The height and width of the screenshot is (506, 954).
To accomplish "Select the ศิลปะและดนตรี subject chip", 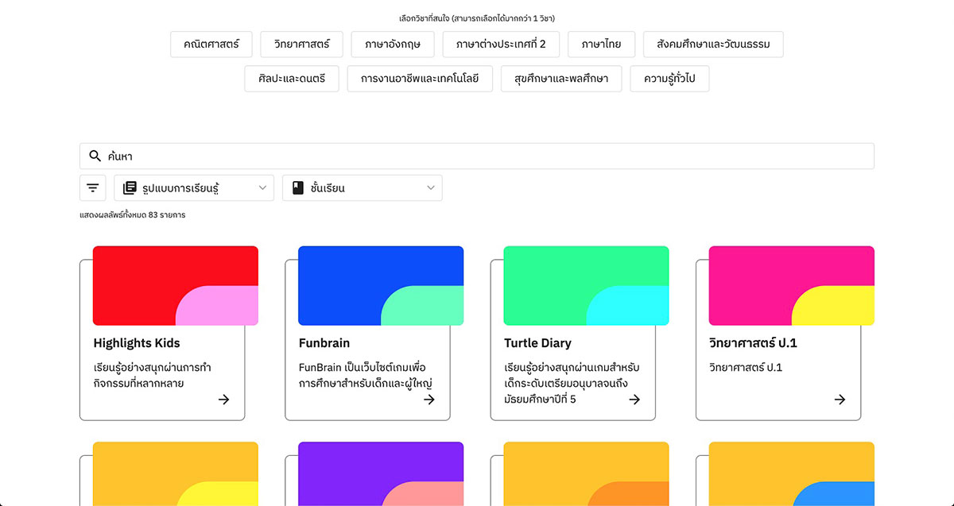I will tap(291, 79).
